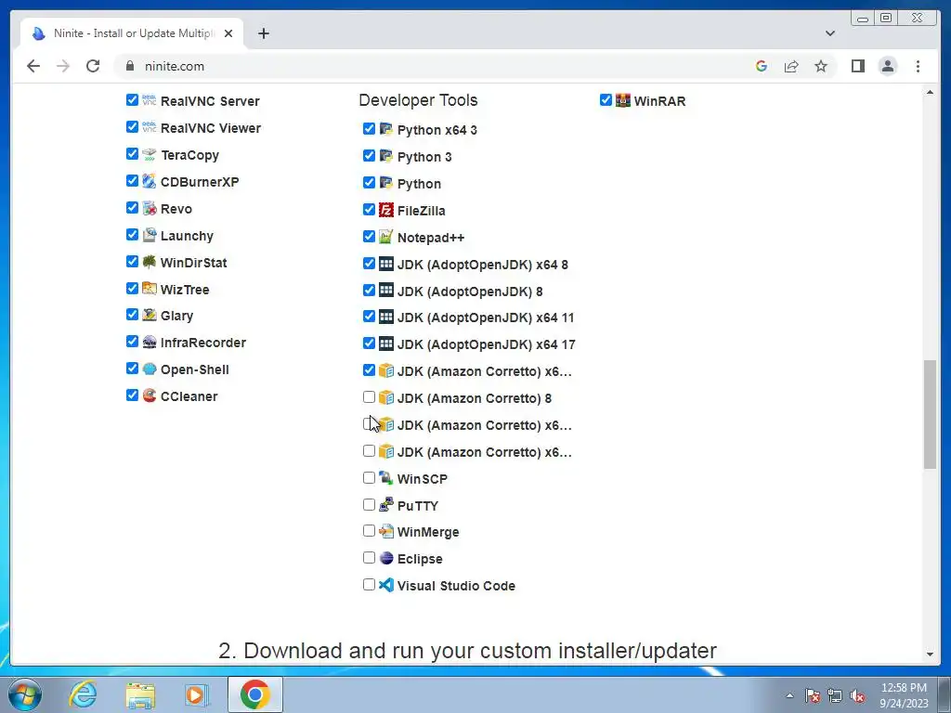Open Chrome three-dot menu
This screenshot has width=951, height=713.
click(x=918, y=66)
